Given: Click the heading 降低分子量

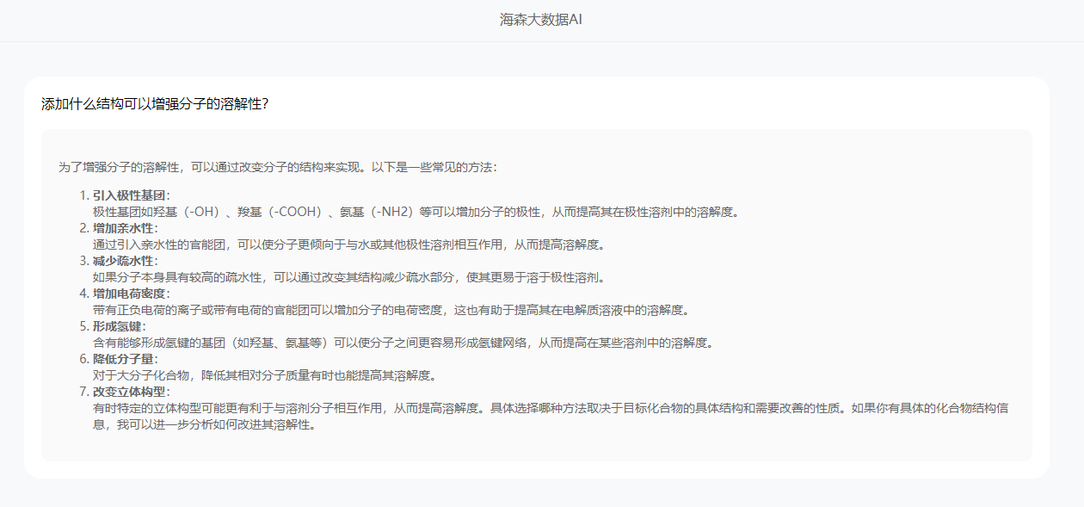Looking at the screenshot, I should tap(125, 359).
